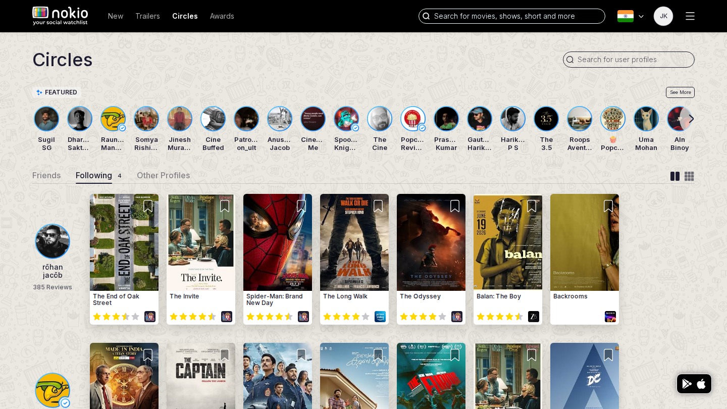The height and width of the screenshot is (409, 727).
Task: Click the Prime Video icon on The Long Walk
Action: 380,317
